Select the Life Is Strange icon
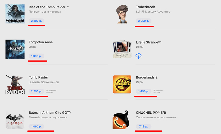 pos(122,49)
